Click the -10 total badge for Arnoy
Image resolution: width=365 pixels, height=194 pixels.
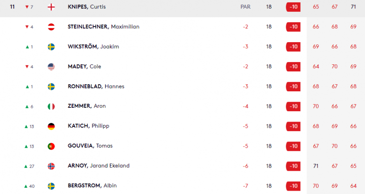coord(292,166)
